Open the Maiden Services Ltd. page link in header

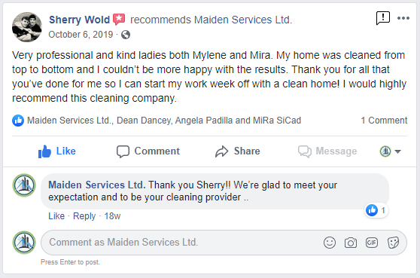point(243,20)
